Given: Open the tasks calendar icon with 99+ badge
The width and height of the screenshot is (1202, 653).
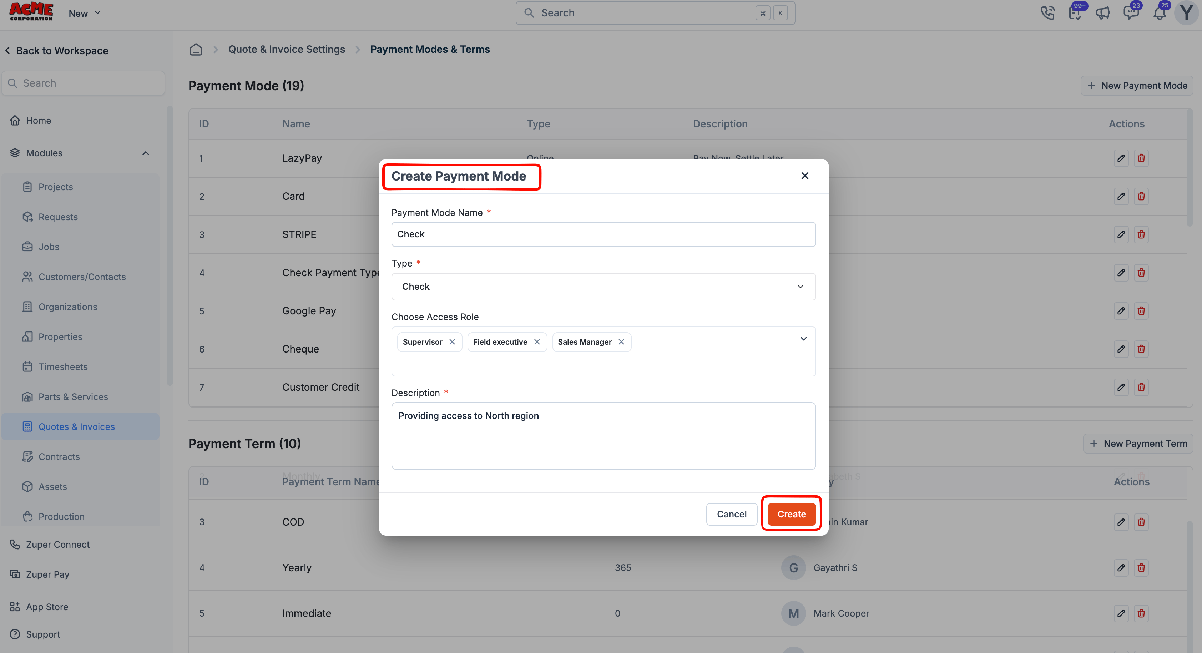Looking at the screenshot, I should coord(1076,13).
